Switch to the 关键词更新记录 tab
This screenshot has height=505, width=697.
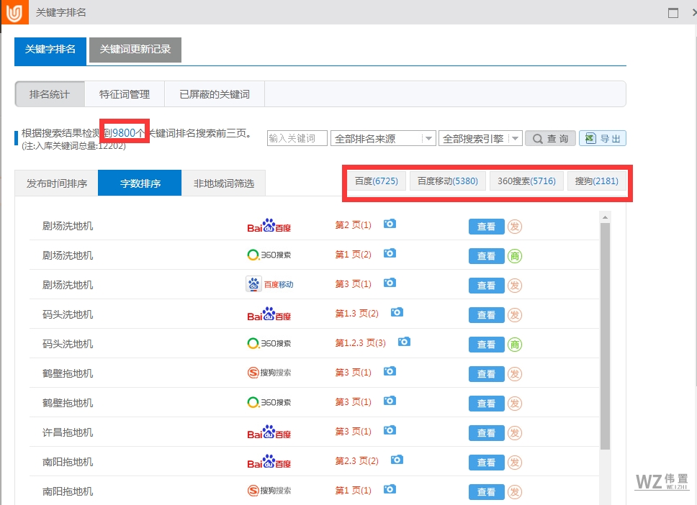[135, 50]
